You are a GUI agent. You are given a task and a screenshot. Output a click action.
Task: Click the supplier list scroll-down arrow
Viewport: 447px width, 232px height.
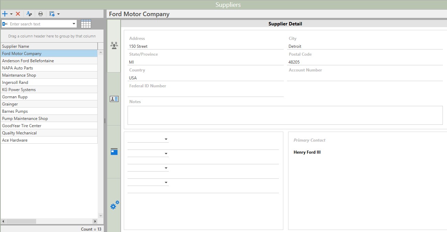pyautogui.click(x=101, y=216)
